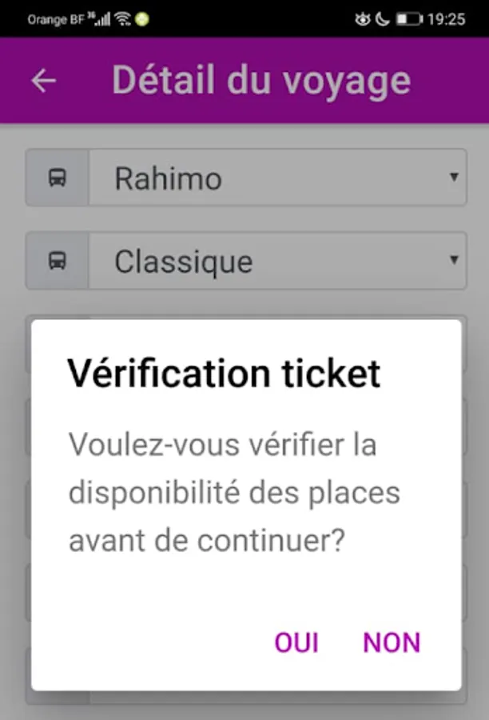Open the Rahimo company dropdown
This screenshot has height=720, width=489.
click(278, 178)
